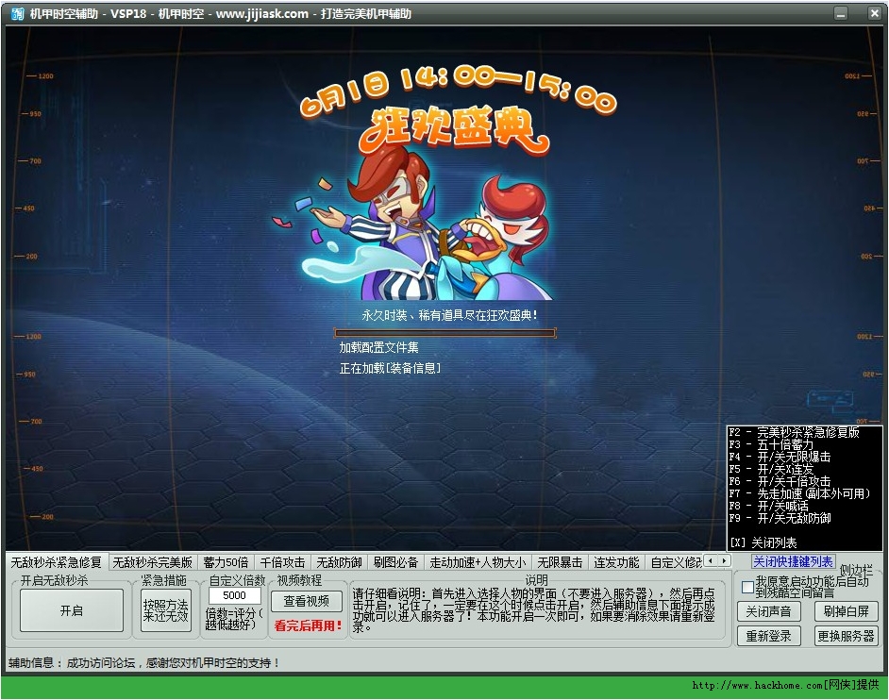
Task: Click the hackhome.com URL in footer
Action: (758, 685)
